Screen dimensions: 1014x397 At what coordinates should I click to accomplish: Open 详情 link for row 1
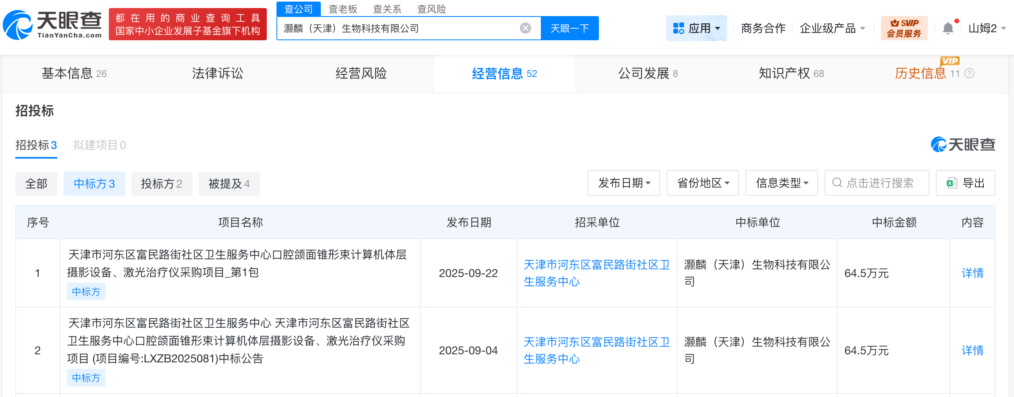972,273
